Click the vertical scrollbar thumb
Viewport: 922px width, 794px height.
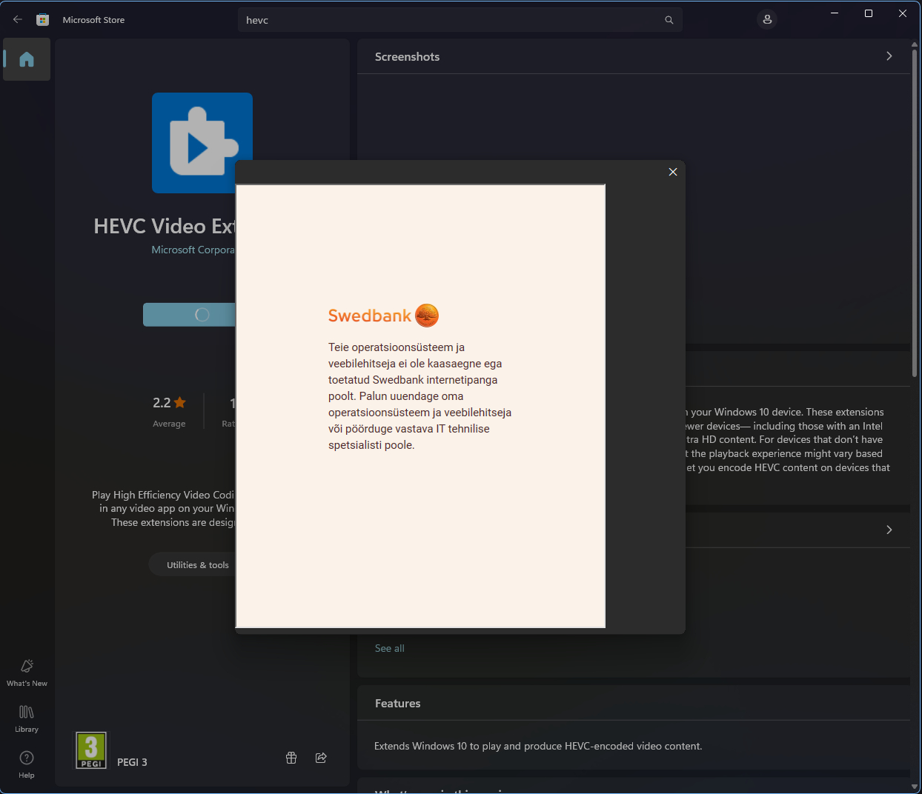(914, 215)
